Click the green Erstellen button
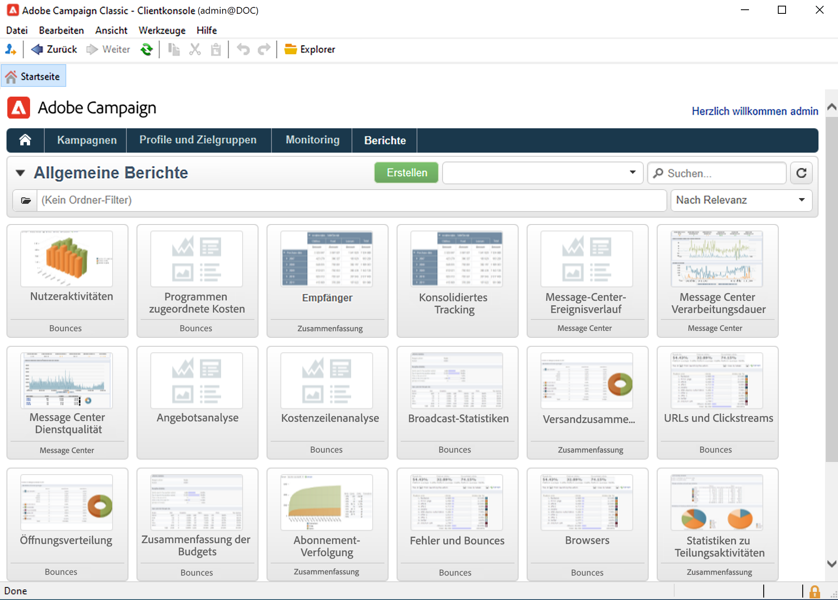Screen dimensions: 838x600 (406, 173)
